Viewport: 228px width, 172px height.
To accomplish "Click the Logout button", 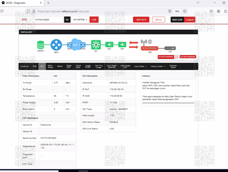I will pos(190,20).
